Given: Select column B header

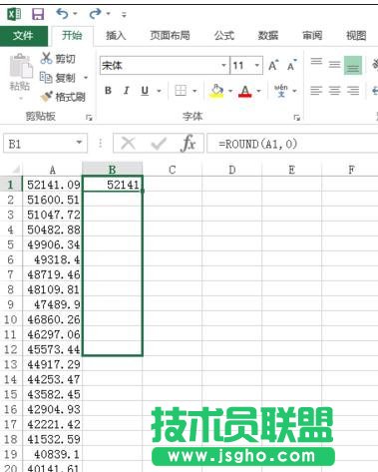Looking at the screenshot, I should click(113, 169).
